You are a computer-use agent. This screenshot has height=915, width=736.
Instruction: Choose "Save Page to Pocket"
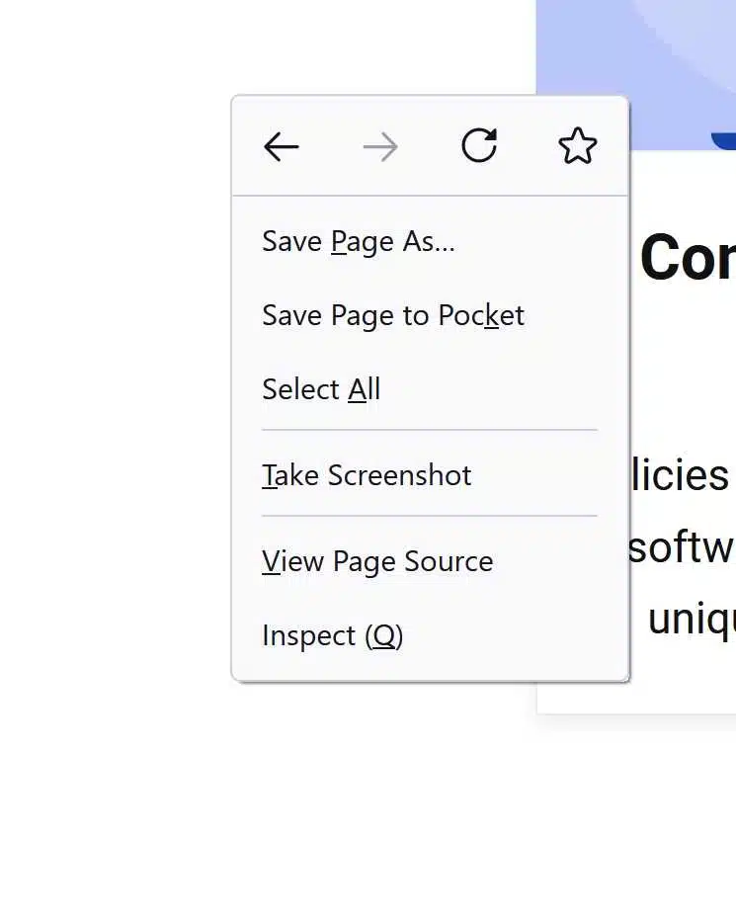click(392, 315)
